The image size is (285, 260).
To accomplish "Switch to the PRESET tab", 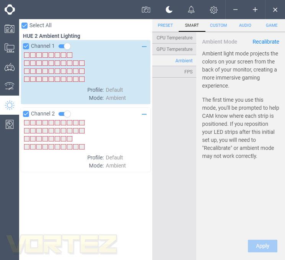I will point(165,25).
